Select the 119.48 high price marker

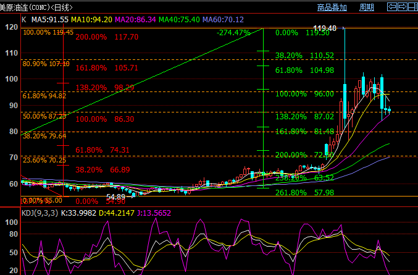(x=325, y=28)
